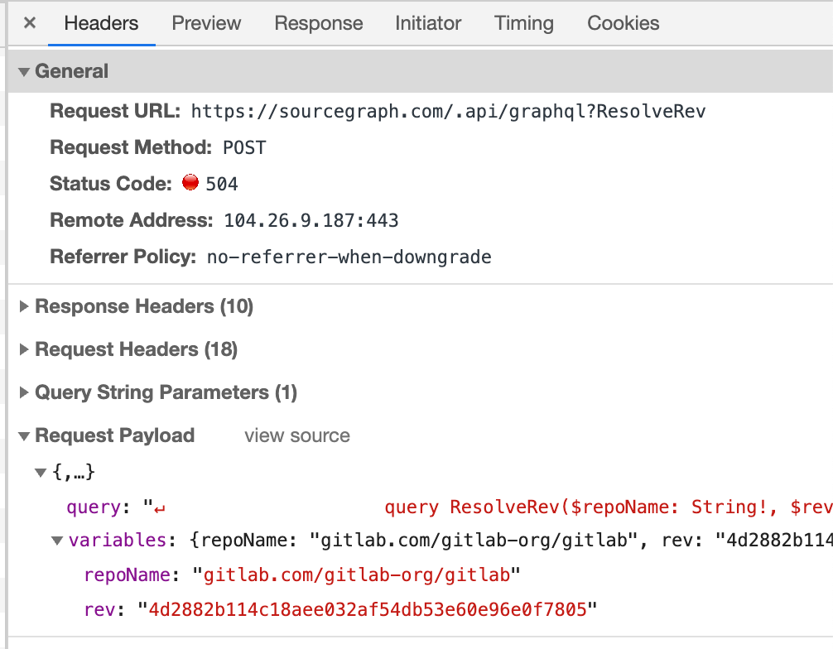833x649 pixels.
Task: Click the repoName key row
Action: [127, 574]
